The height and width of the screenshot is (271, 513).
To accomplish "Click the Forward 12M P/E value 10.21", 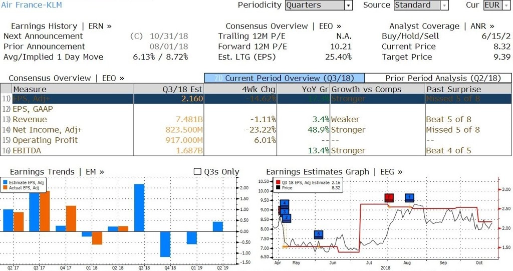I will click(x=341, y=47).
